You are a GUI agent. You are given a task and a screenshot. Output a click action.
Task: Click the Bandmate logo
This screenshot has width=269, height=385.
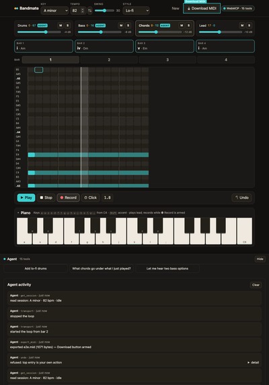click(x=26, y=8)
